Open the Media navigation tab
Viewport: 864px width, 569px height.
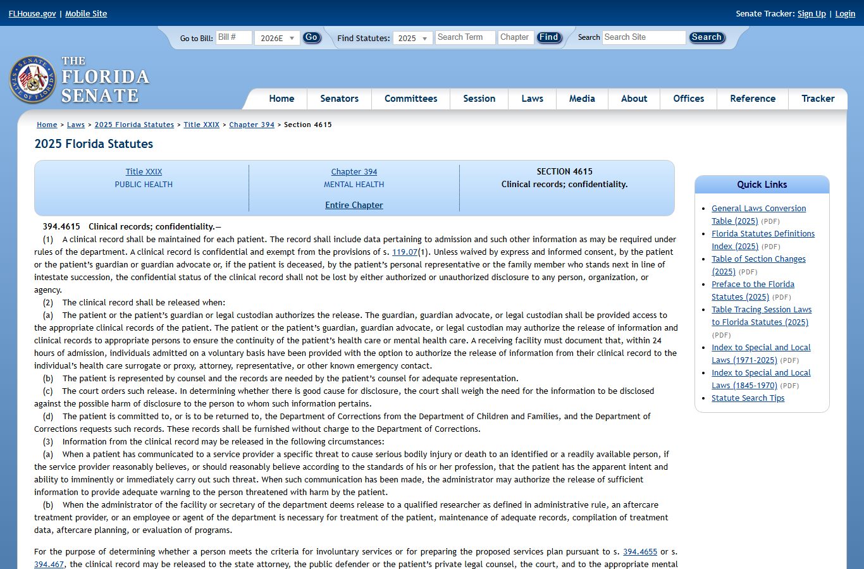[x=582, y=99]
